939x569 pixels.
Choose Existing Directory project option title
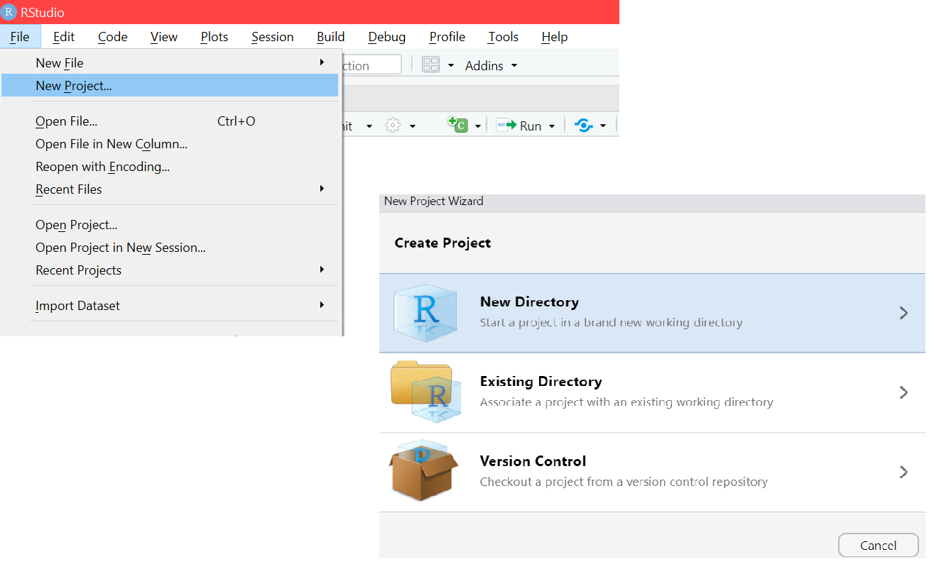[x=541, y=381]
